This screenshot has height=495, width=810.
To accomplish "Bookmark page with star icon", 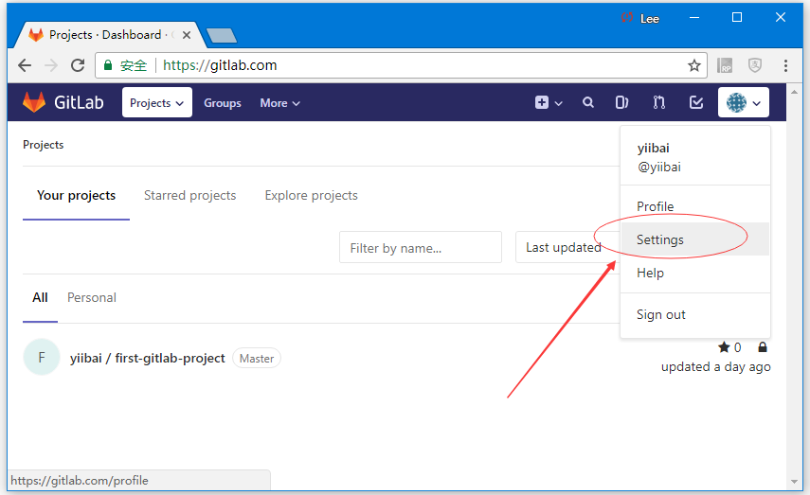I will point(694,65).
